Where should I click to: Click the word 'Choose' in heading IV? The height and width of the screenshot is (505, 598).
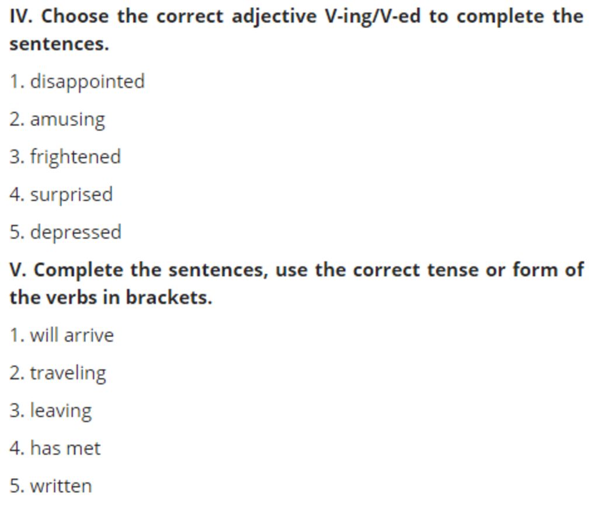tap(75, 16)
